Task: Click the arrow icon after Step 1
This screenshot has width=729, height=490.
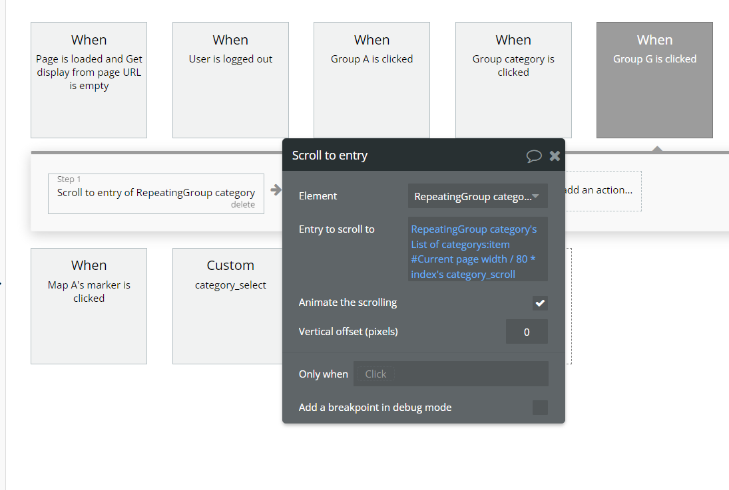Action: [x=275, y=190]
